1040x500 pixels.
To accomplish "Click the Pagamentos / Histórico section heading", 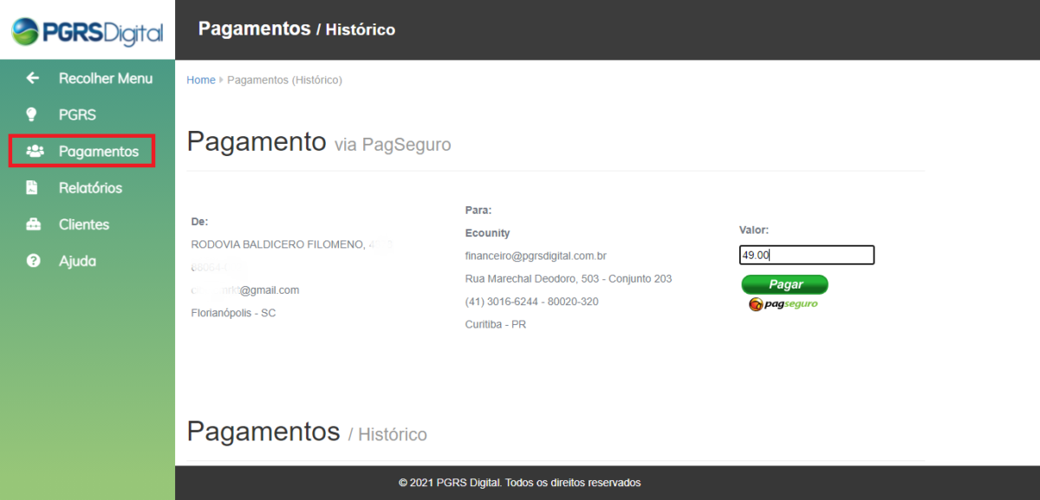I will click(x=307, y=432).
